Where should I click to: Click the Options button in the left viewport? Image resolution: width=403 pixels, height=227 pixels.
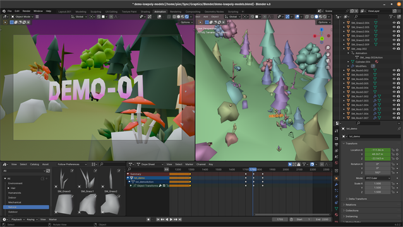[x=186, y=22]
